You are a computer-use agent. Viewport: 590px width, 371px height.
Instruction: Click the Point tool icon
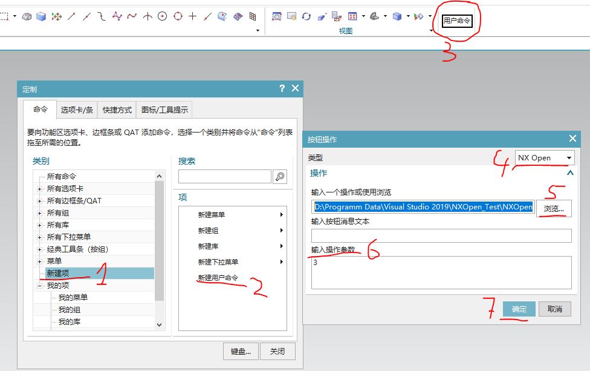(192, 15)
